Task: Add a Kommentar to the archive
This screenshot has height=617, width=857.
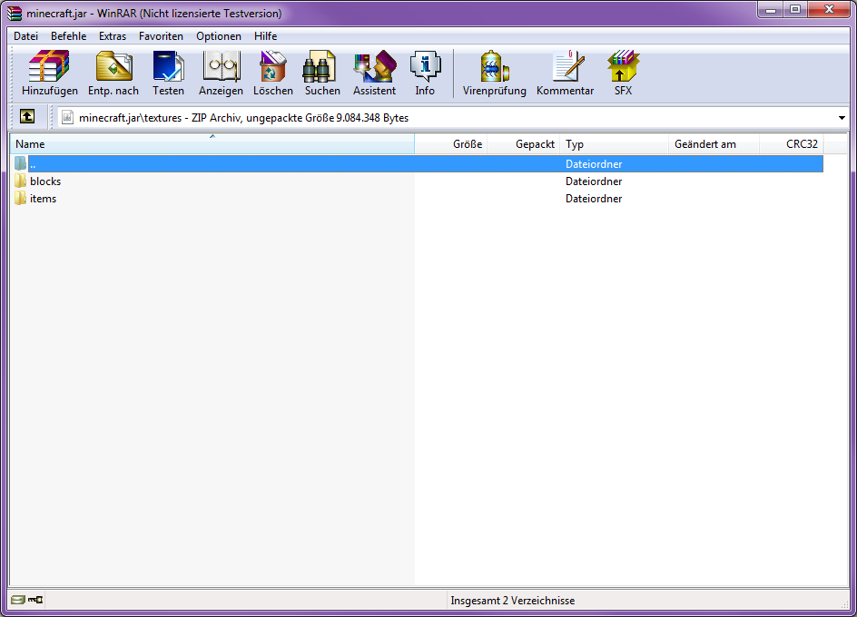Action: coord(567,65)
